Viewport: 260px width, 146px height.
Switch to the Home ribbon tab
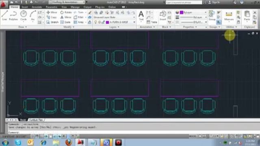14,7
